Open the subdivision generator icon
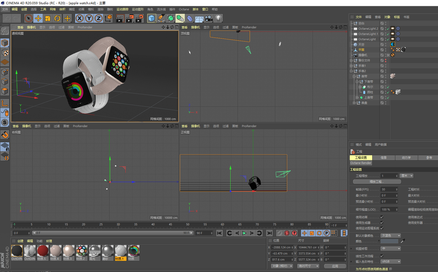 tap(171, 19)
